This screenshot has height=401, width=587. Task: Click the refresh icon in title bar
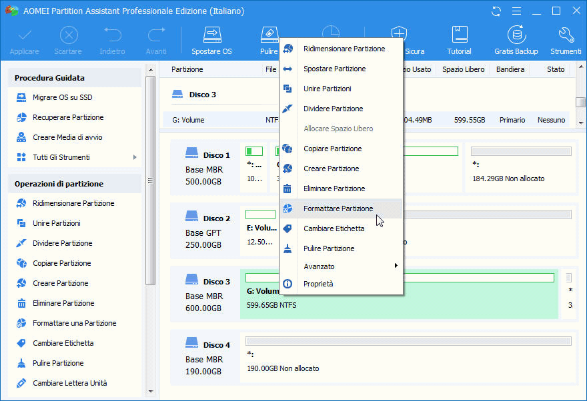(496, 11)
